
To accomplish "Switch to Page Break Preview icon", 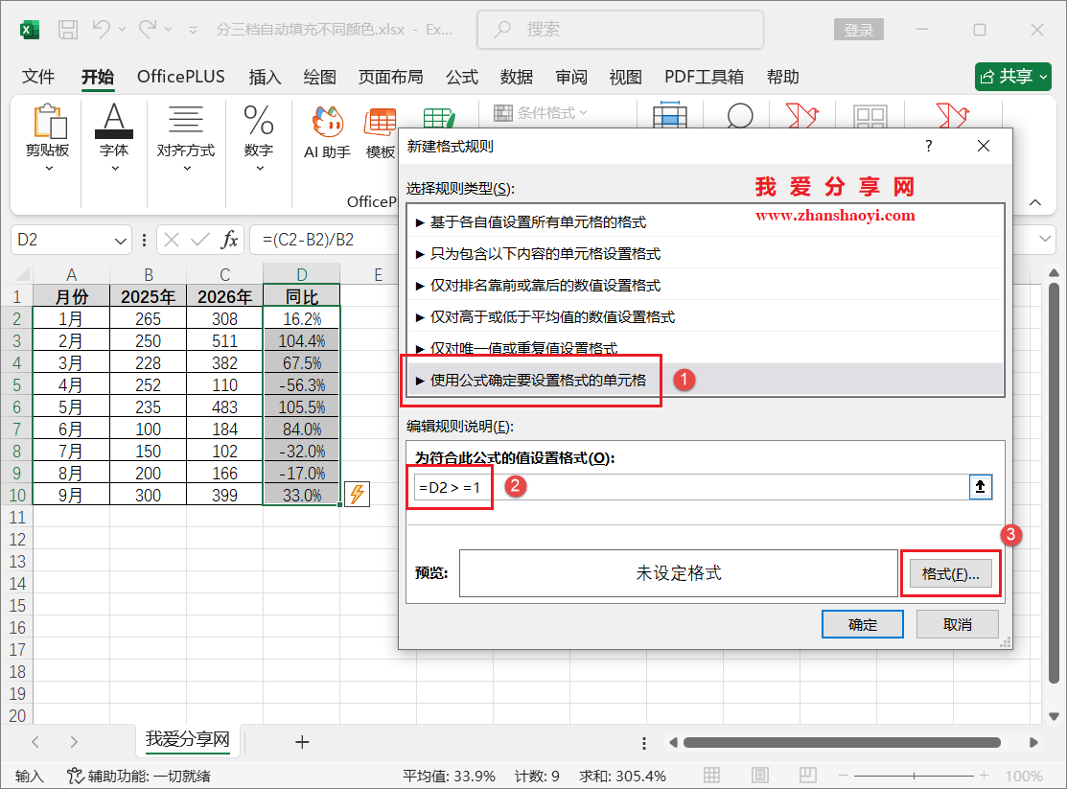I will coord(808,776).
